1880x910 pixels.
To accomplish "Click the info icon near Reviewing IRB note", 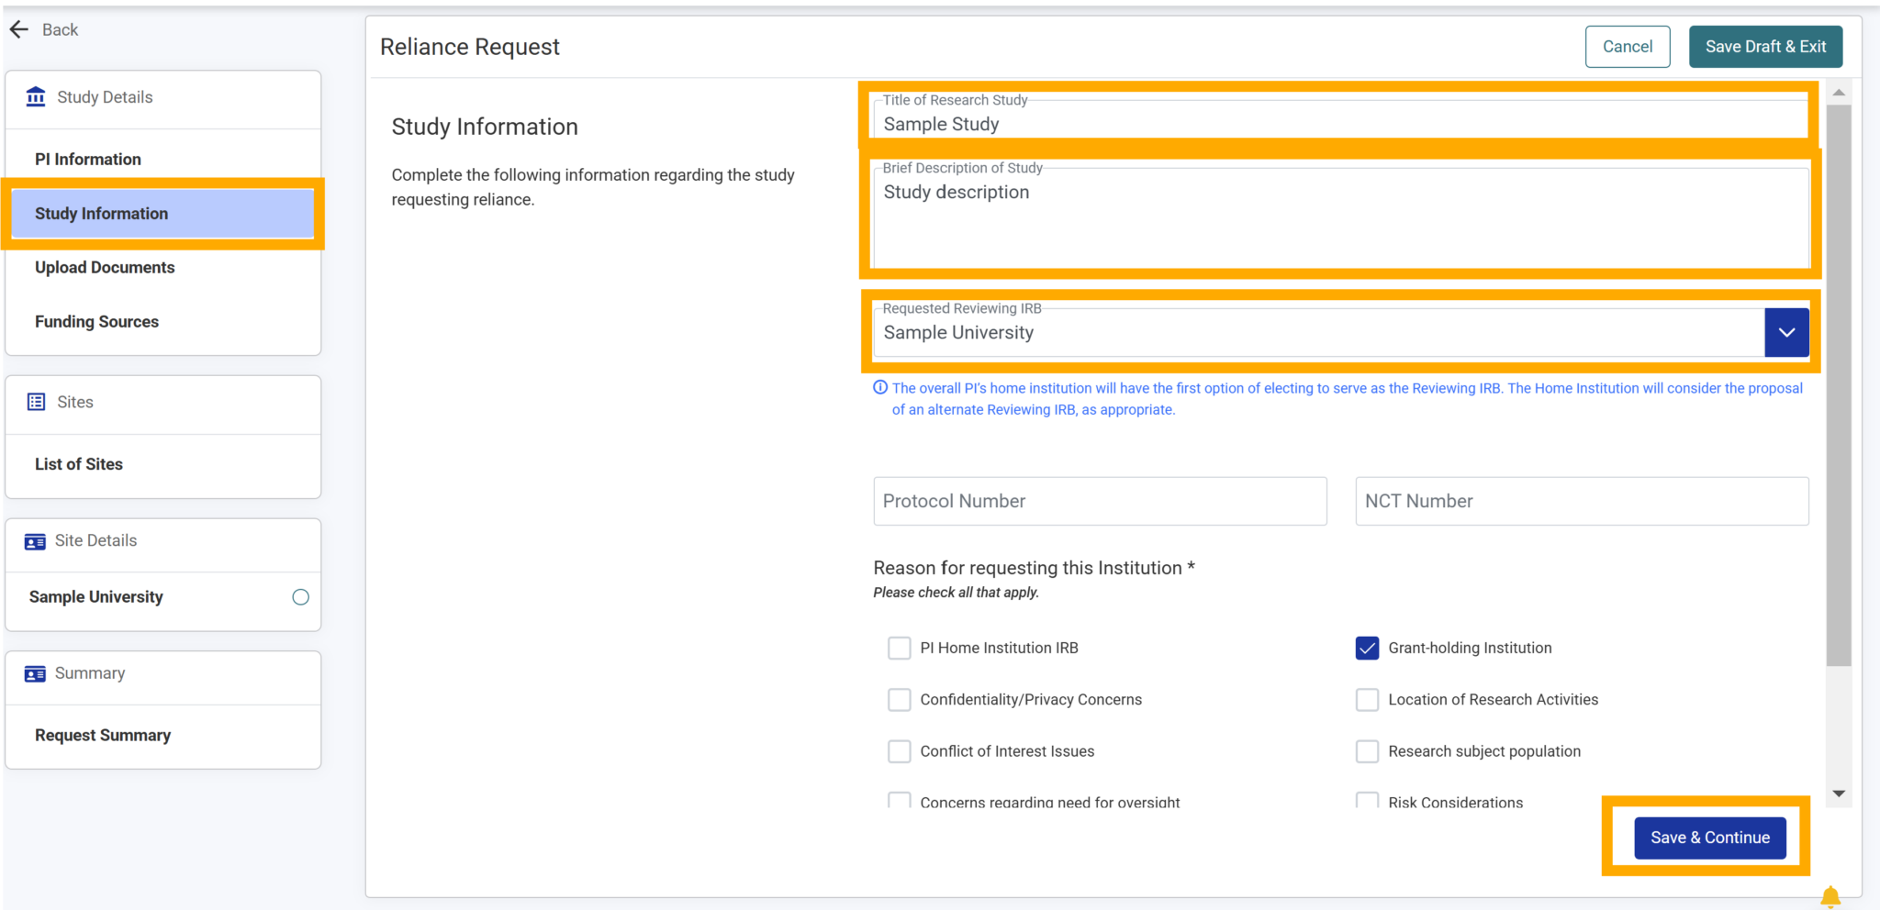I will 878,387.
